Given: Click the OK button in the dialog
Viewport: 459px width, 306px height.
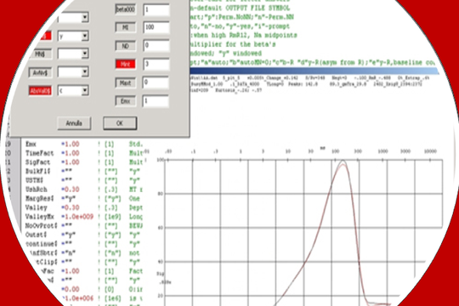Looking at the screenshot, I should click(120, 123).
